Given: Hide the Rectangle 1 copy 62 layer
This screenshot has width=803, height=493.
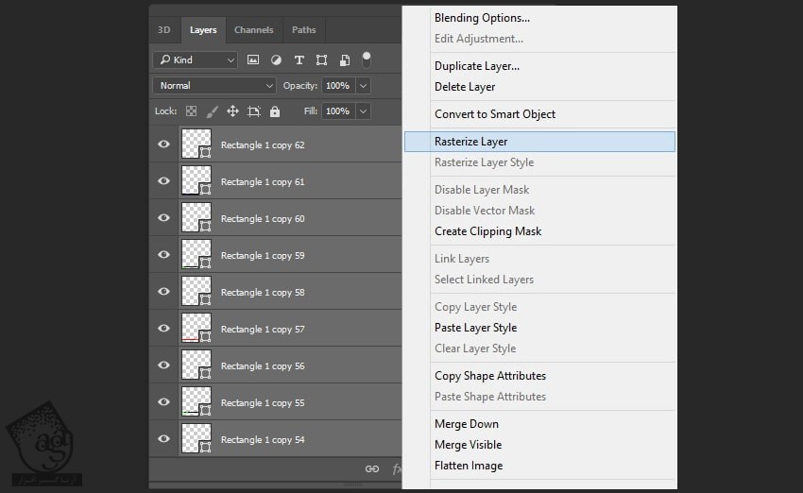Looking at the screenshot, I should click(x=164, y=144).
